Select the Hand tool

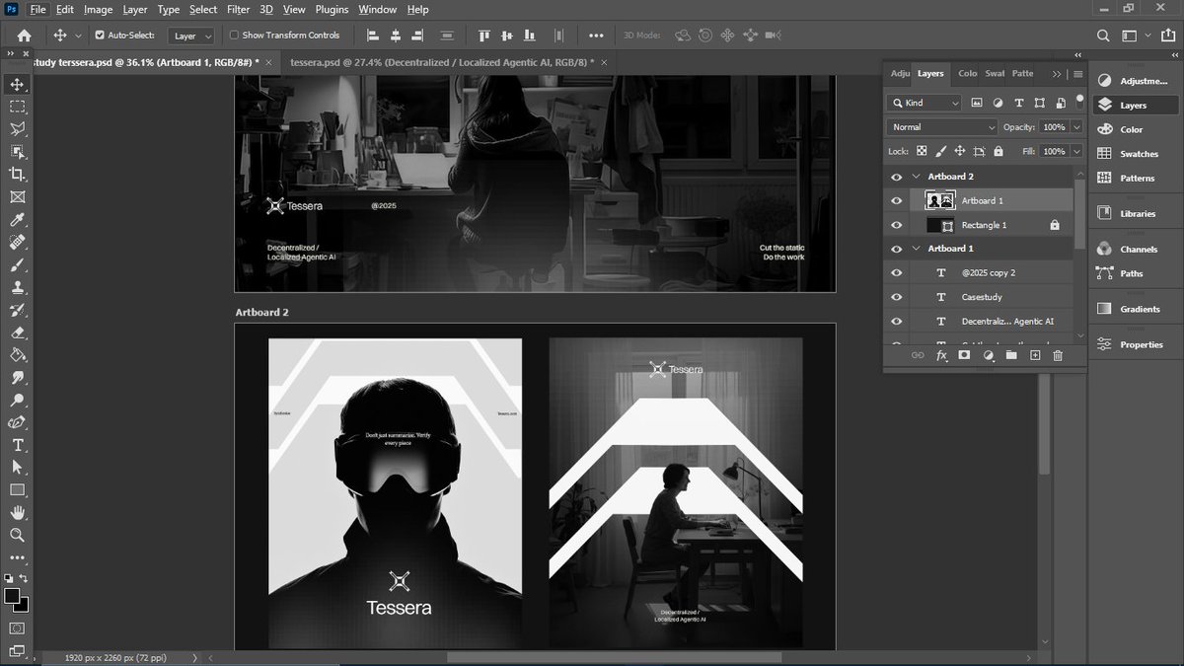coord(17,513)
